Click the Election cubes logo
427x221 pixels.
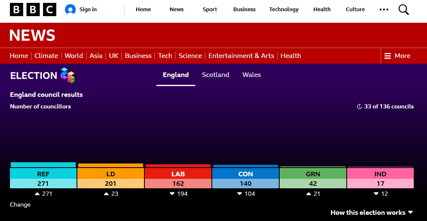pyautogui.click(x=67, y=75)
